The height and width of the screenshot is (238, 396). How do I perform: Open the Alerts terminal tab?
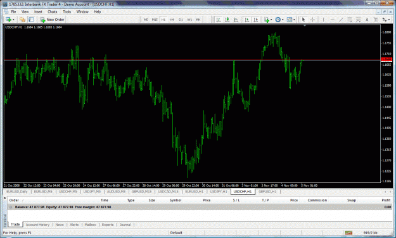[74, 225]
